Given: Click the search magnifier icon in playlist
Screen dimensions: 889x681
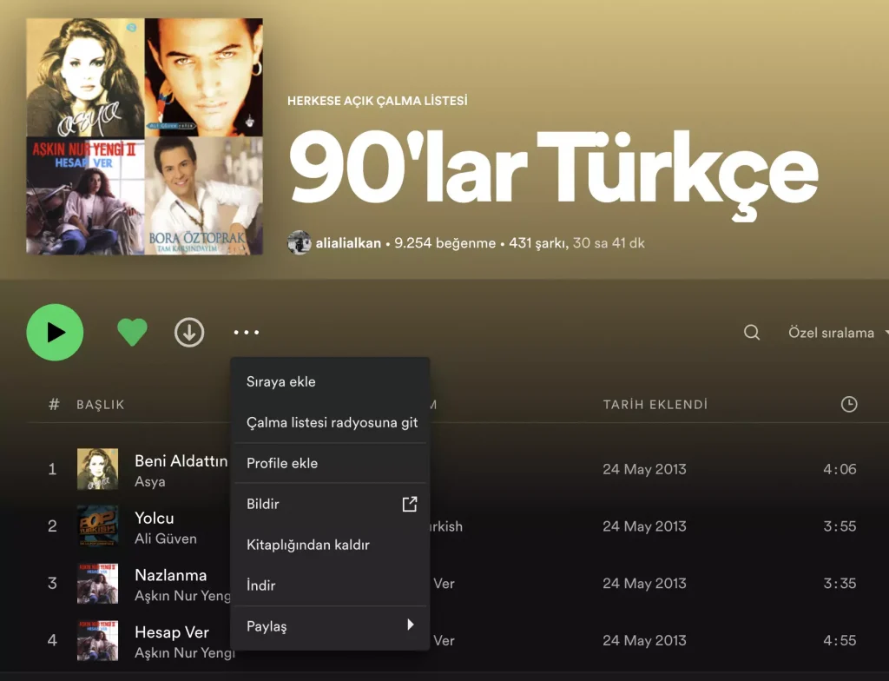Looking at the screenshot, I should (x=752, y=332).
